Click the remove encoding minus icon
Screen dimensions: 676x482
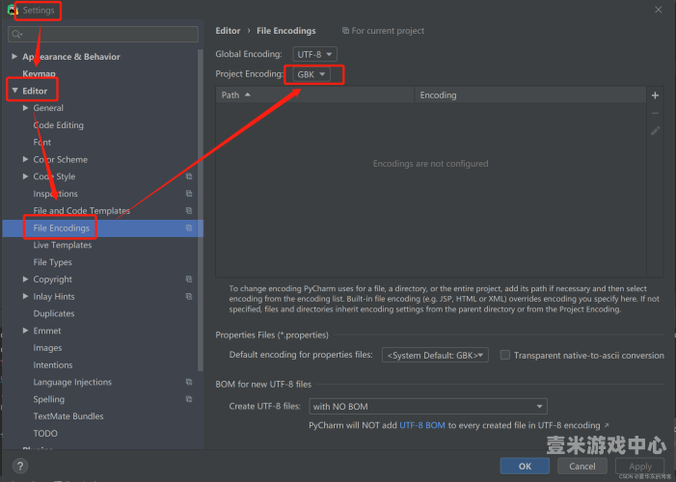(x=655, y=113)
